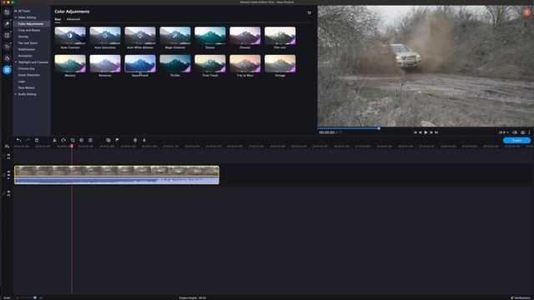534x300 pixels.
Task: Click the blue Export button
Action: tap(516, 141)
